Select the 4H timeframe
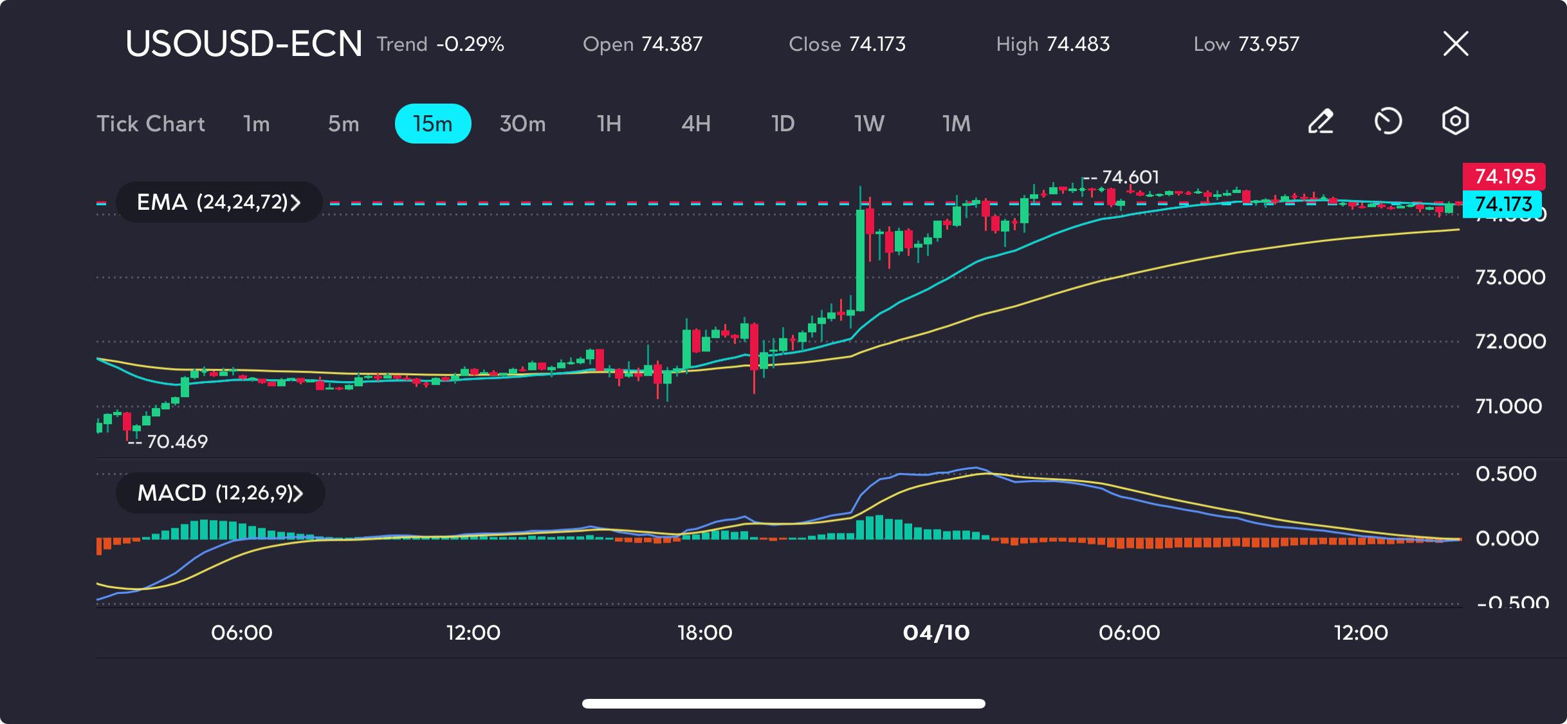The image size is (1567, 724). pos(696,124)
